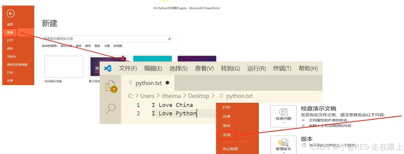Choose 保存到百度网盘 in PowerPoint sidebar
The height and width of the screenshot is (154, 404).
17,64
